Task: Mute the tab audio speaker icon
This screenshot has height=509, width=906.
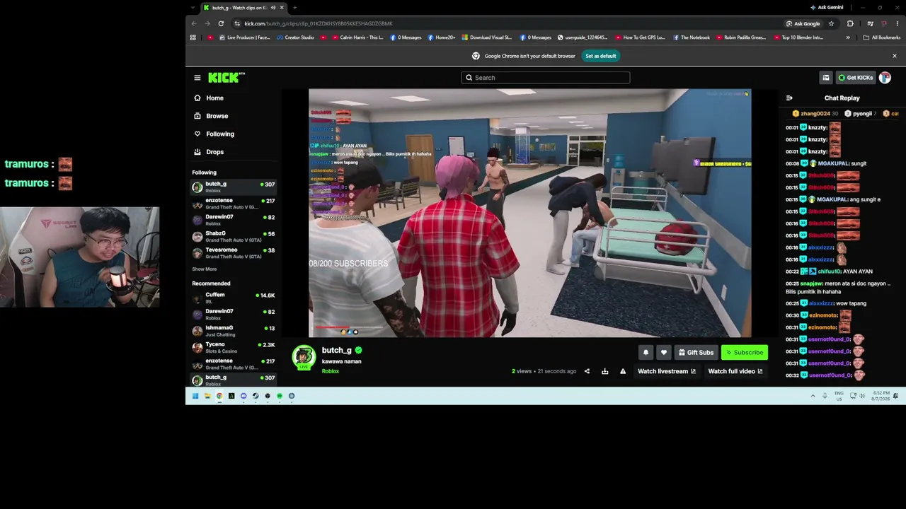Action: point(273,8)
